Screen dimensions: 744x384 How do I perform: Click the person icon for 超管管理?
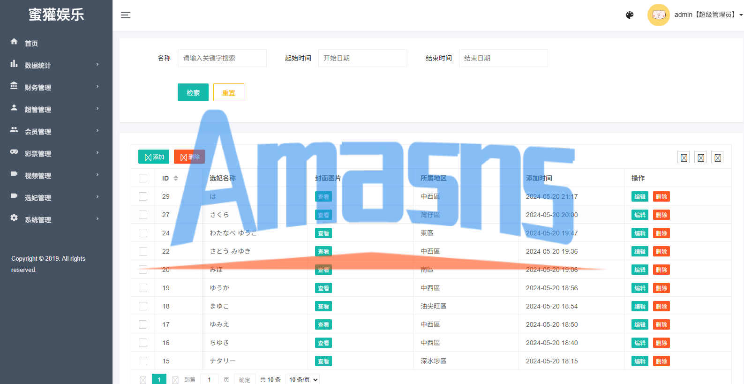14,108
